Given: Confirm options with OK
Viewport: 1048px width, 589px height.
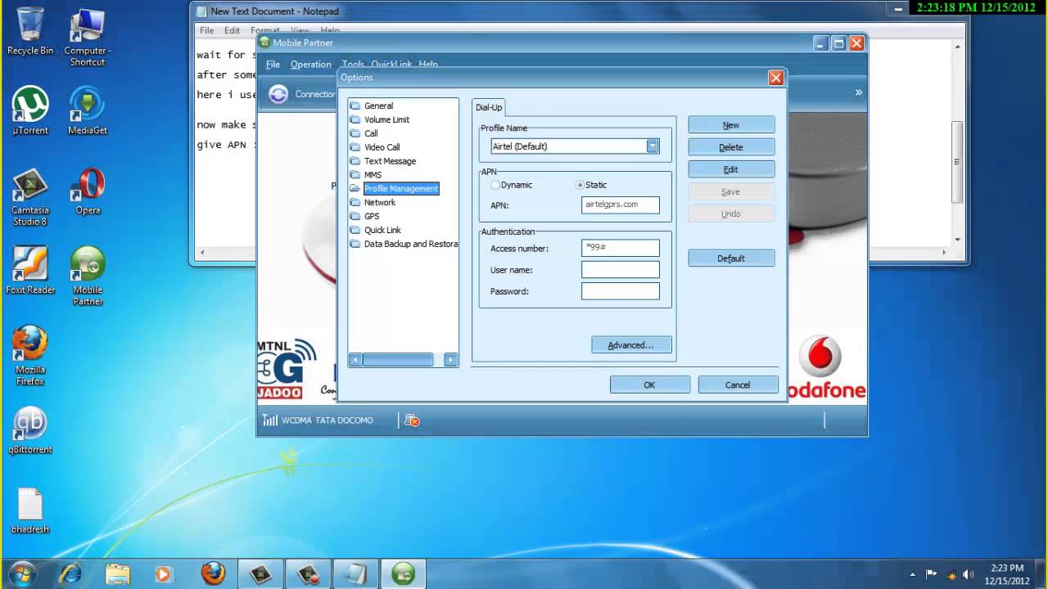Looking at the screenshot, I should 650,384.
